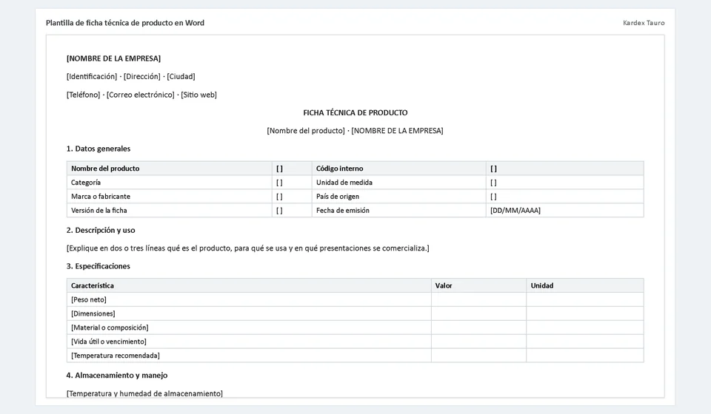
Task: Click the brackets cell next to 'Unidad de medida'
Action: (x=565, y=183)
